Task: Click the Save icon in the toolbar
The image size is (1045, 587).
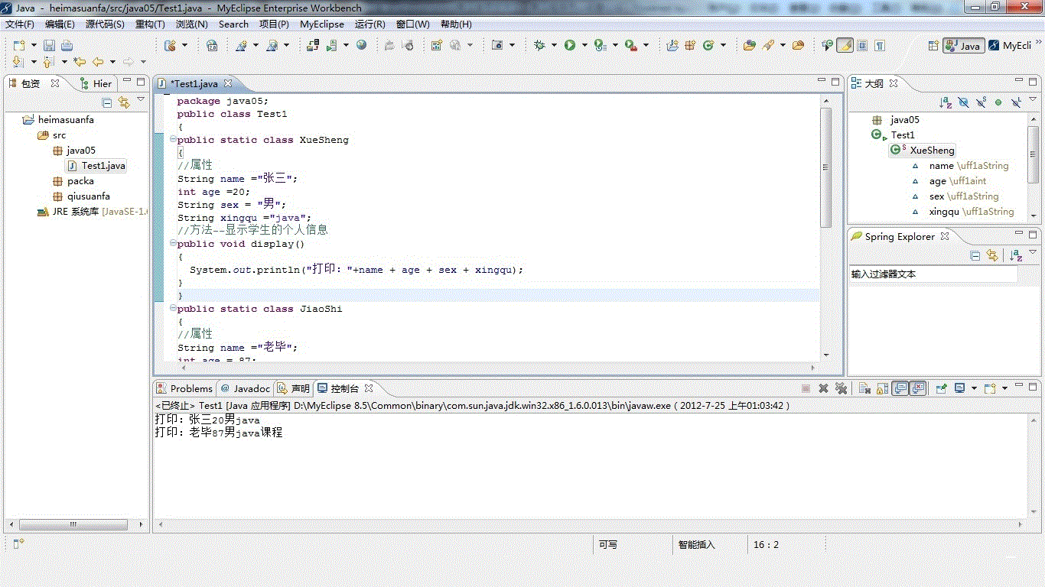Action: coord(49,46)
